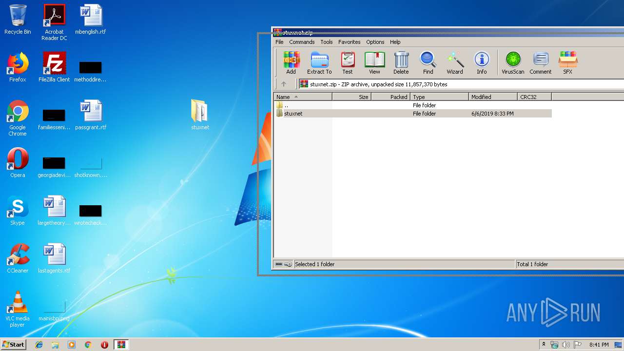Launch Internet Explorer from taskbar
Viewport: 624px width, 351px height.
click(39, 345)
